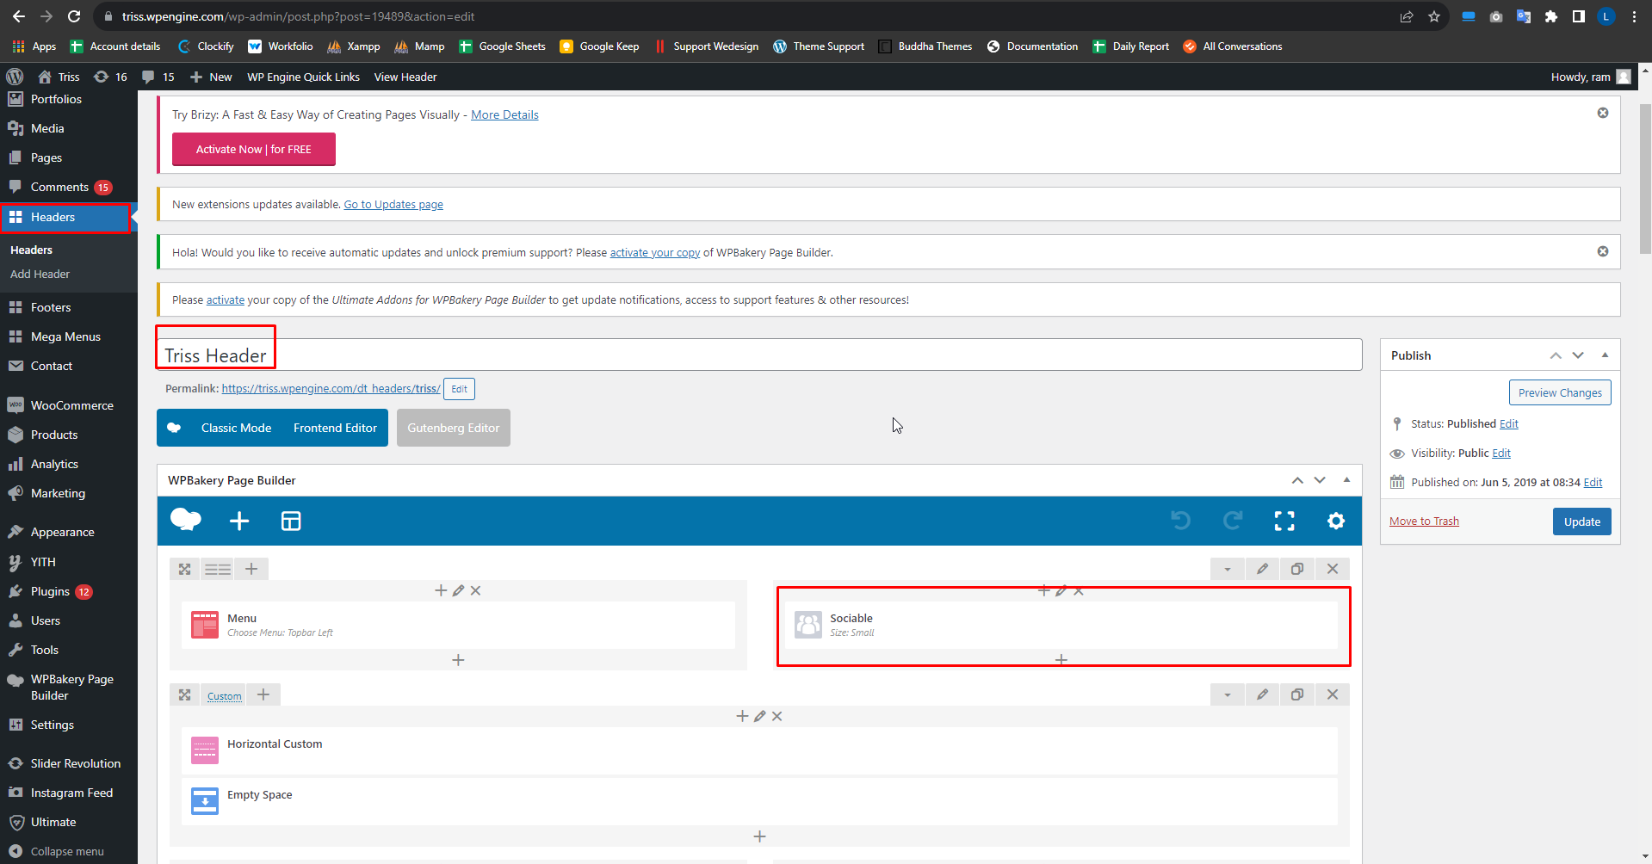Open the WPBakery Templates icon
1652x864 pixels.
point(291,521)
